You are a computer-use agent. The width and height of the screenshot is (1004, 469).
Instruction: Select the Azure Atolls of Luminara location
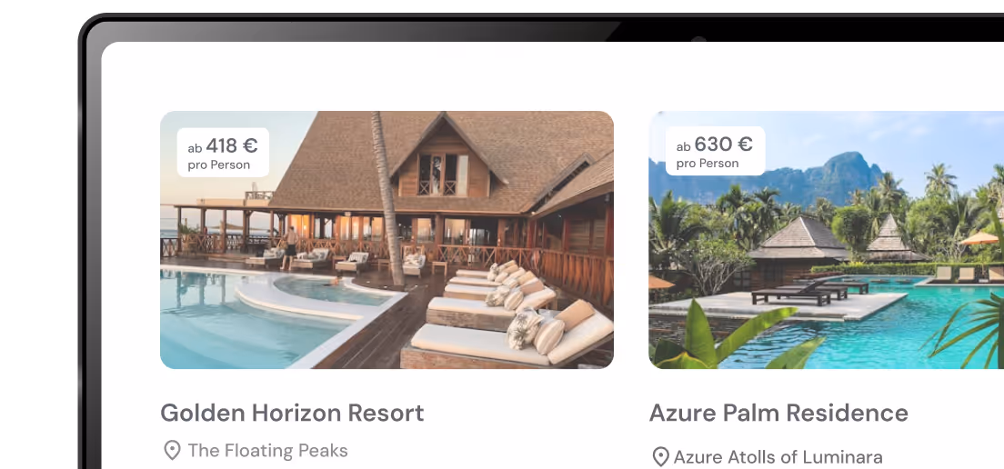click(x=778, y=457)
